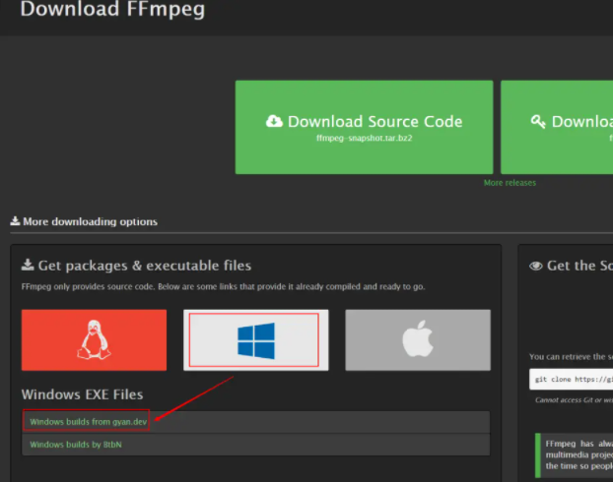Viewport: 613px width, 482px height.
Task: Open Windows builds from gyan.dev link
Action: coord(89,422)
